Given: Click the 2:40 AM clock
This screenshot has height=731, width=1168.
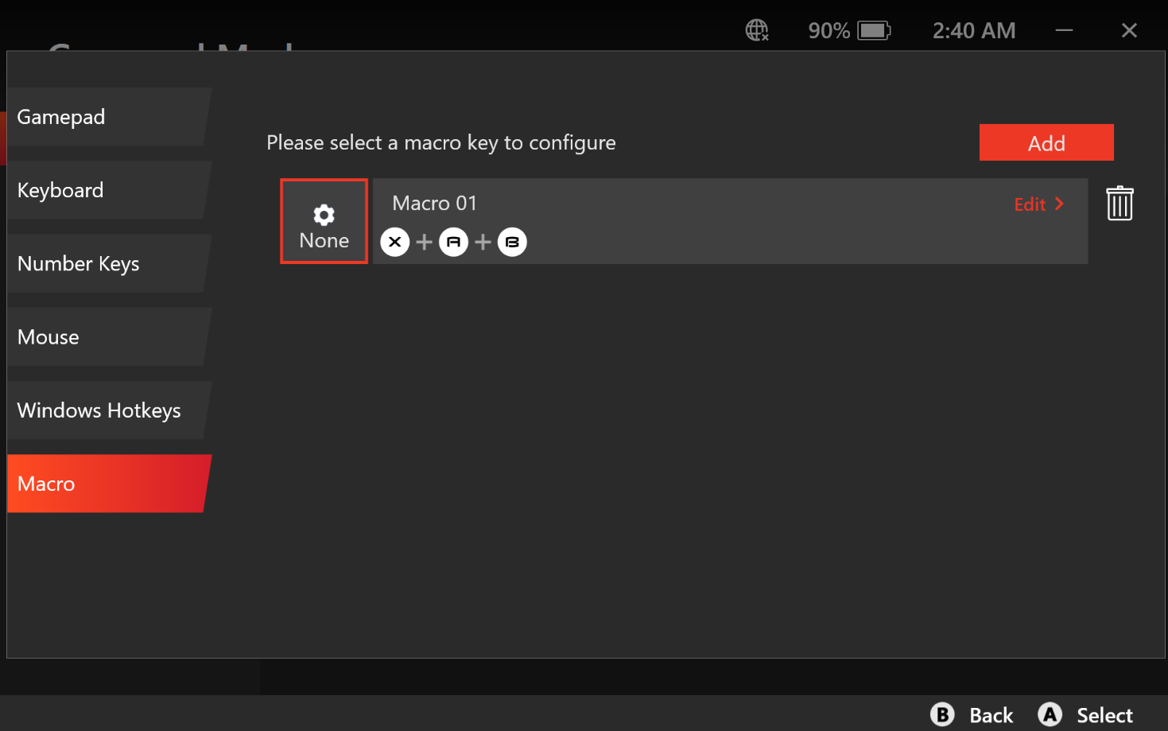Looking at the screenshot, I should click(973, 31).
